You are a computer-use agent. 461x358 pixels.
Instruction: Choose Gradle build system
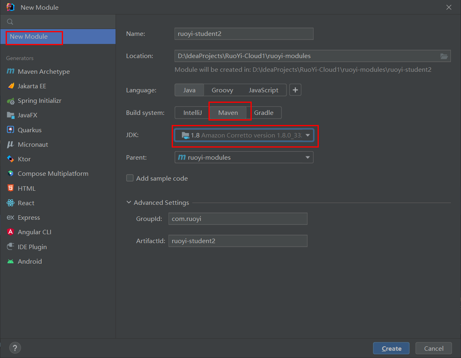(264, 113)
